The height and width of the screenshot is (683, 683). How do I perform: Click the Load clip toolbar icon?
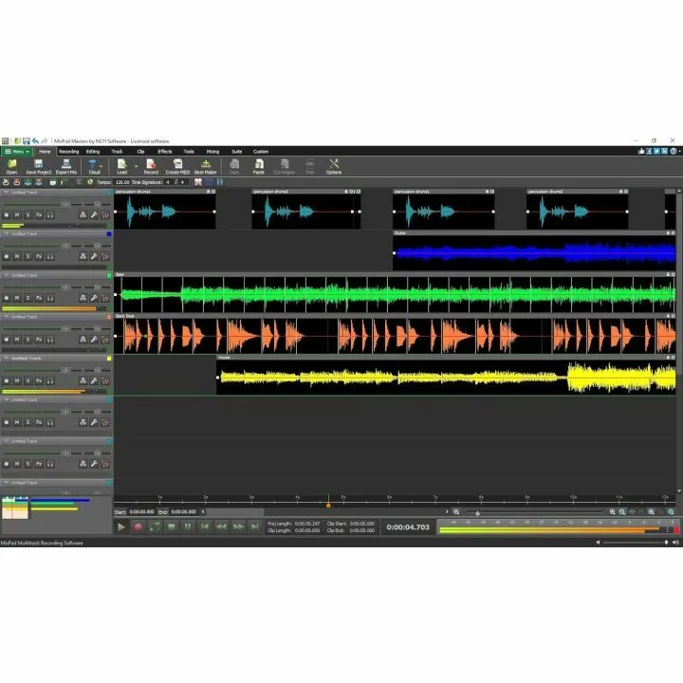coord(122,166)
